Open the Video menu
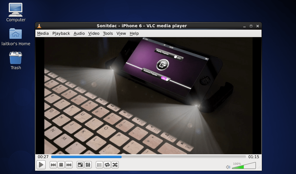Viewport: 296px width, 174px height. pos(94,33)
